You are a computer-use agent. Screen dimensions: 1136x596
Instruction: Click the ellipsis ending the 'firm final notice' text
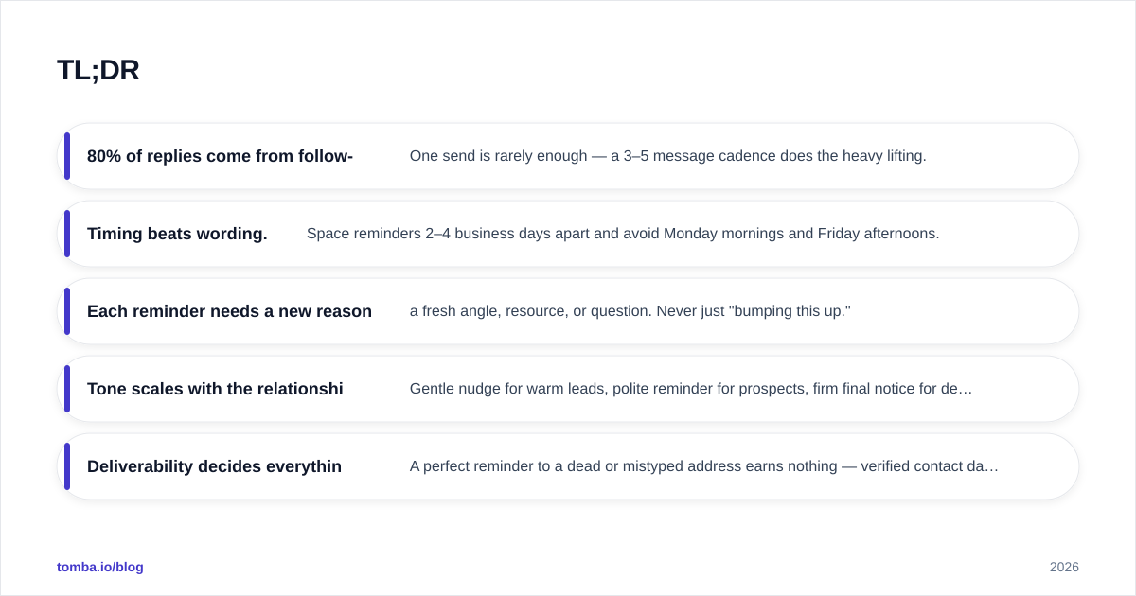[x=967, y=390]
